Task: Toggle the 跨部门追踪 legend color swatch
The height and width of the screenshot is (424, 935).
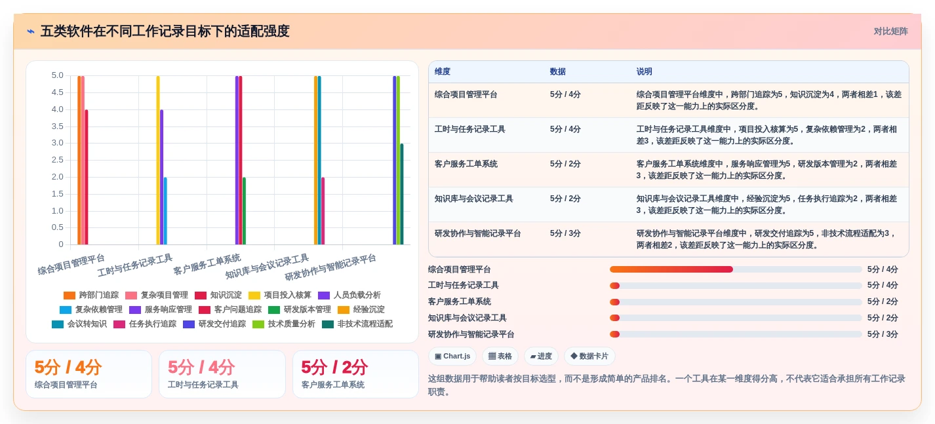Action: [70, 296]
